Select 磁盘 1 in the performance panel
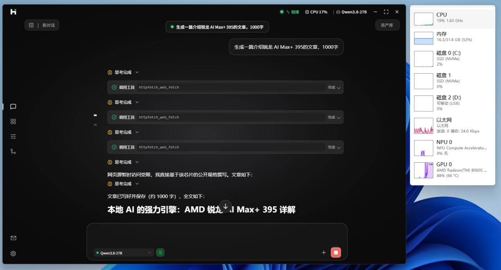This screenshot has width=501, height=270. pyautogui.click(x=452, y=81)
